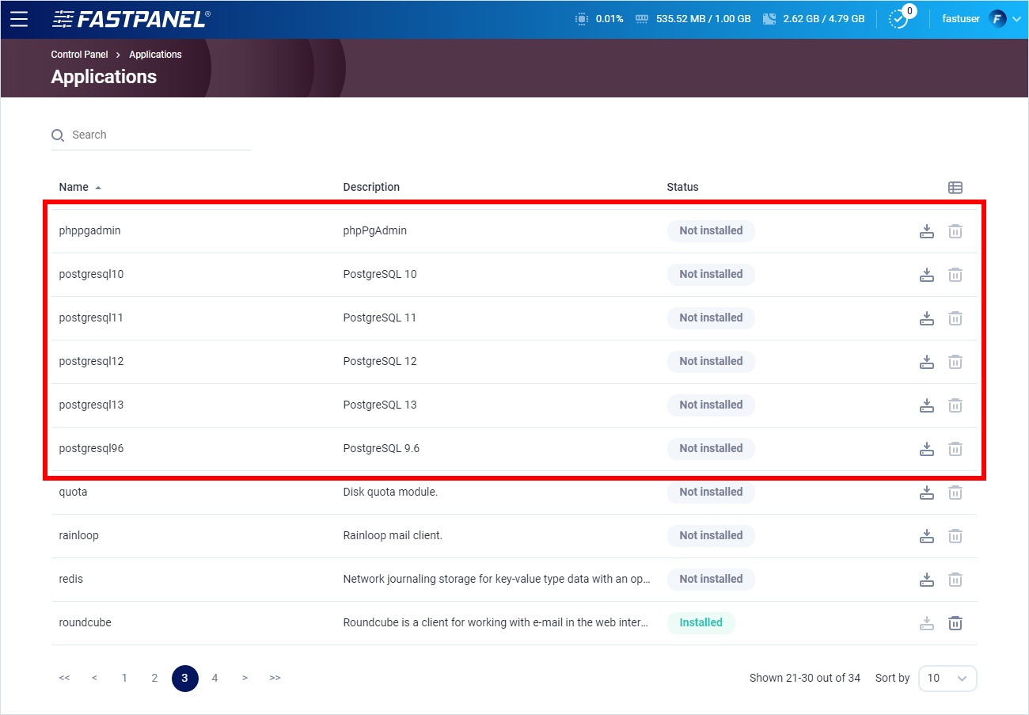Click the PostgreSQL 9.6 description
Screen dimensions: 1029x715
tap(381, 449)
